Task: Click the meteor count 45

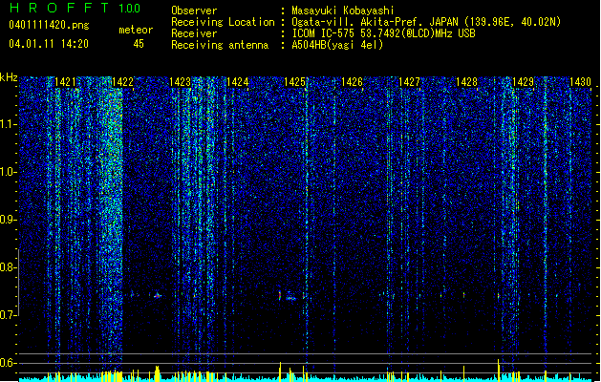Action: [x=139, y=44]
